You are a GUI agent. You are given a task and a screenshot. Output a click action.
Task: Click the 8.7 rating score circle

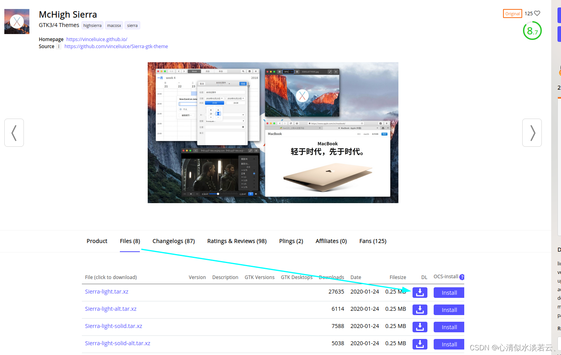(532, 31)
